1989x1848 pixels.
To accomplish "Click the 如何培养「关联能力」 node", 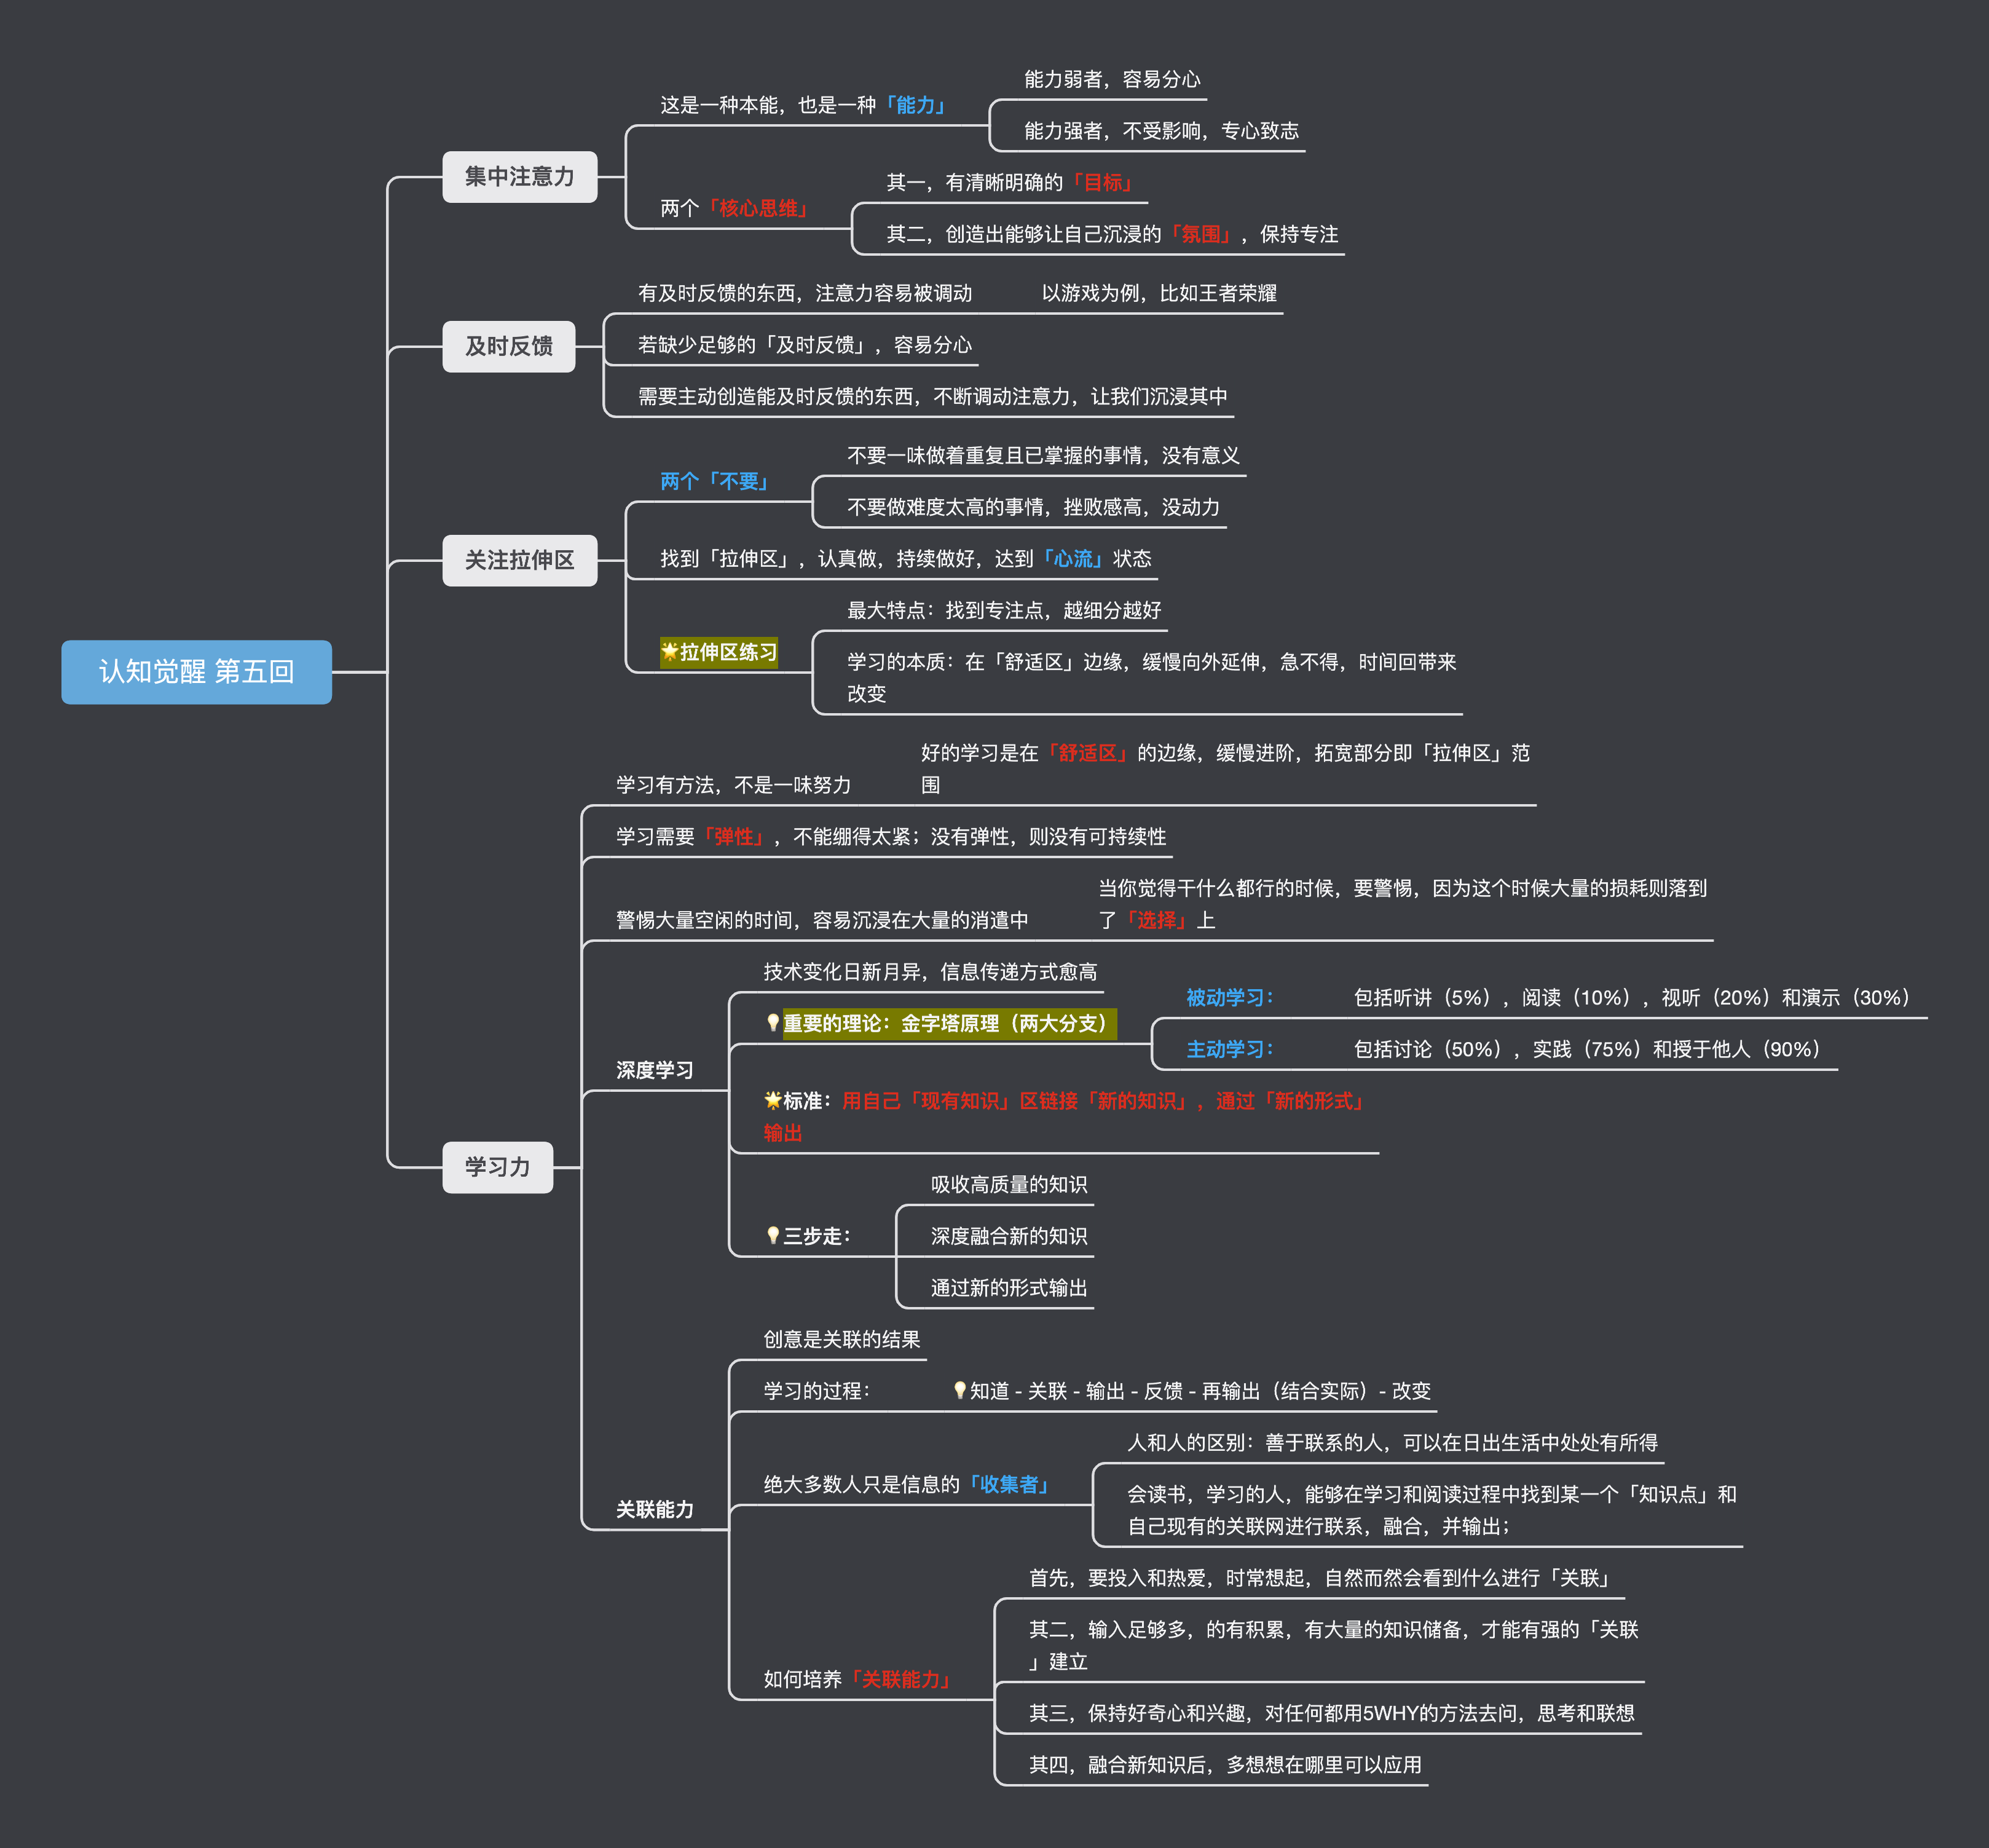I will 859,1679.
